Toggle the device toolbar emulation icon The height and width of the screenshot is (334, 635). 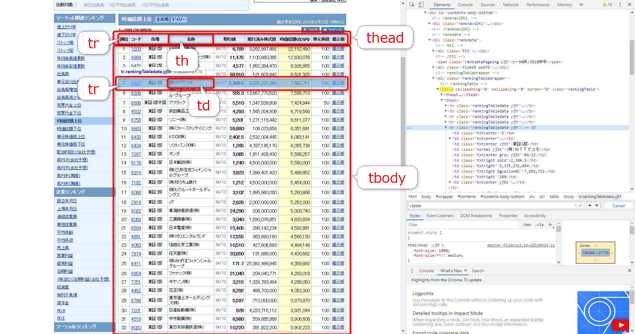[421, 4]
